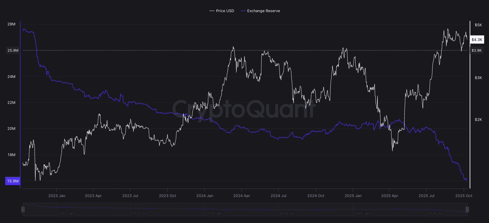Image resolution: width=489 pixels, height=223 pixels.
Task: Jump to 2025 Jul in the range navigator
Action: pos(435,213)
